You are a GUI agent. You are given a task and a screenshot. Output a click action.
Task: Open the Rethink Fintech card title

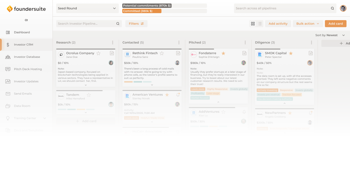pyautogui.click(x=145, y=53)
